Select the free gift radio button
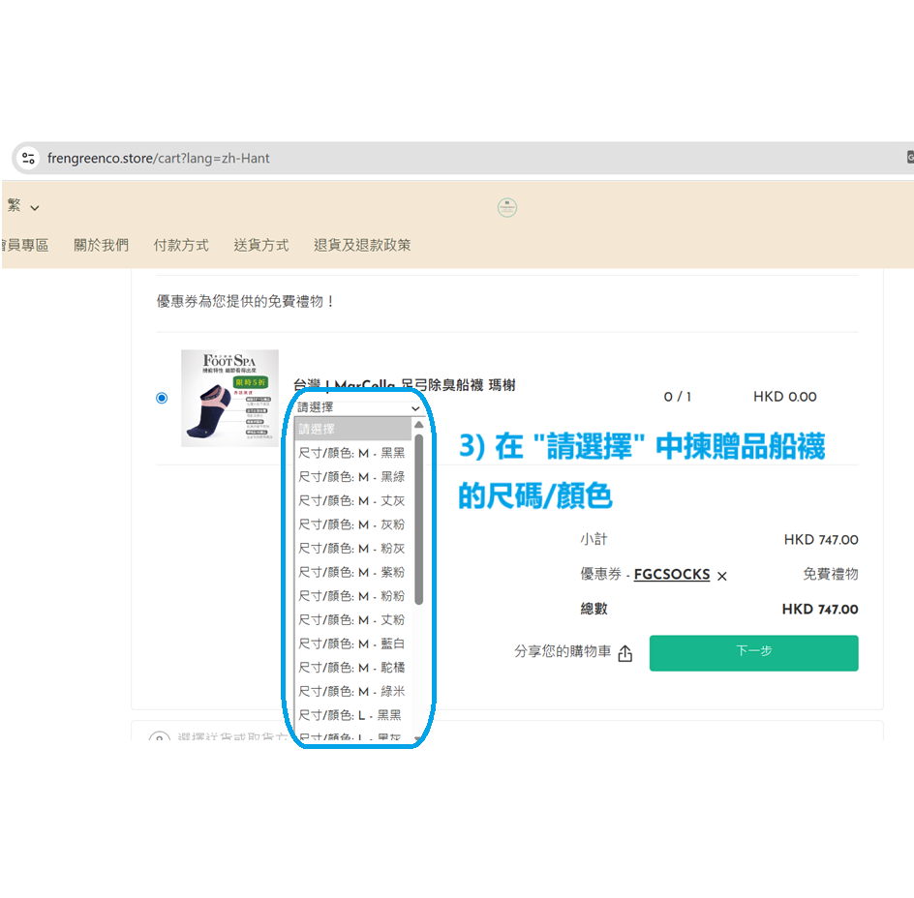914x898 pixels. pyautogui.click(x=162, y=398)
